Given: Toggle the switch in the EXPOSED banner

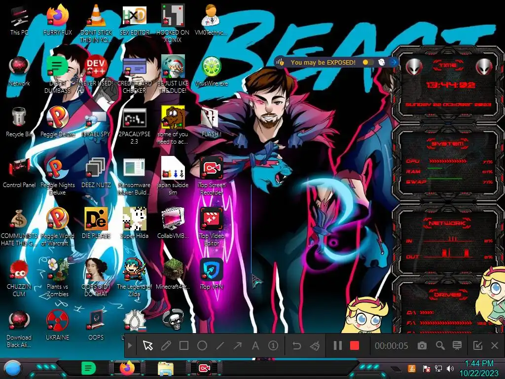Looking at the screenshot, I should [x=368, y=62].
